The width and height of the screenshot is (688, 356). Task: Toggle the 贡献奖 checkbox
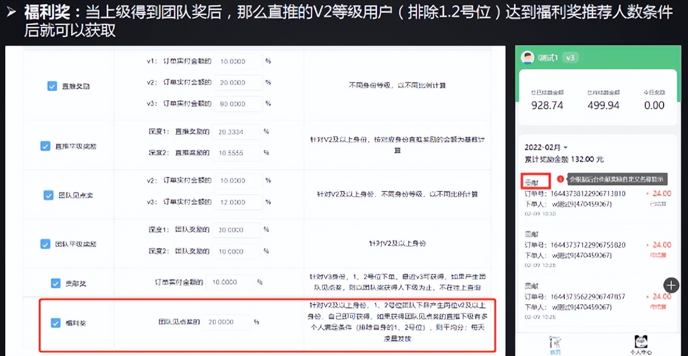(x=55, y=283)
